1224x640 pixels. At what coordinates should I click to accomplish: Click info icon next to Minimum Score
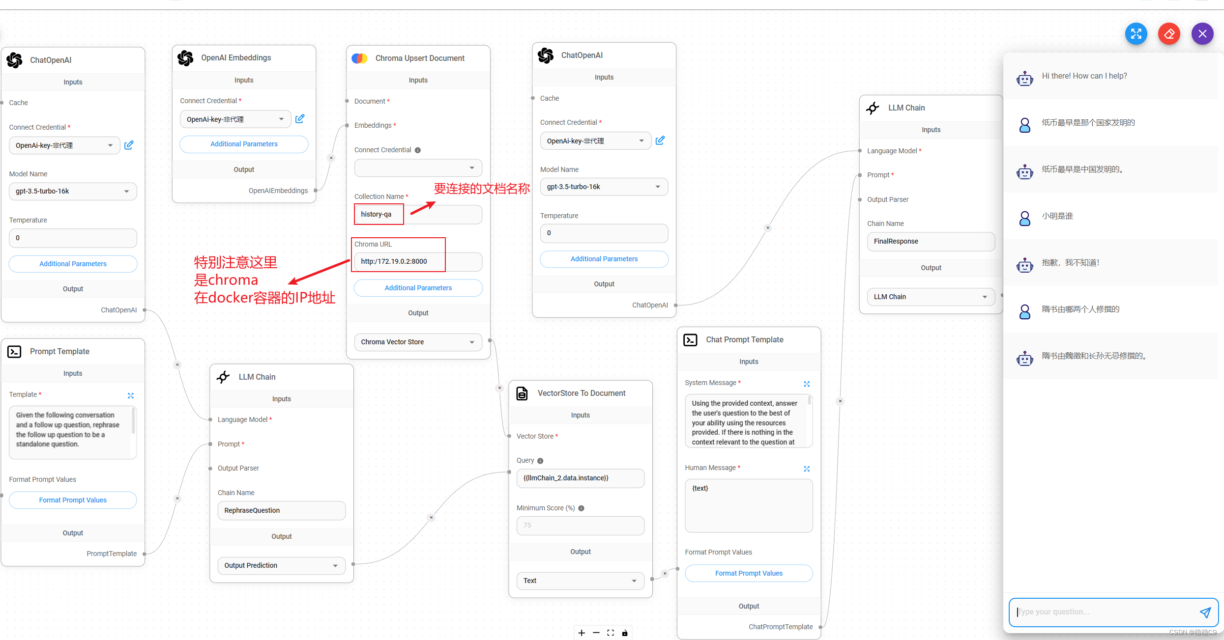581,508
